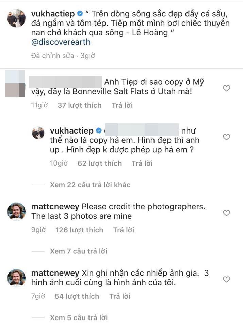Image resolution: width=243 pixels, height=327 pixels.
Task: Expand "Xem 7 câu trả lời"
Action: (x=78, y=251)
